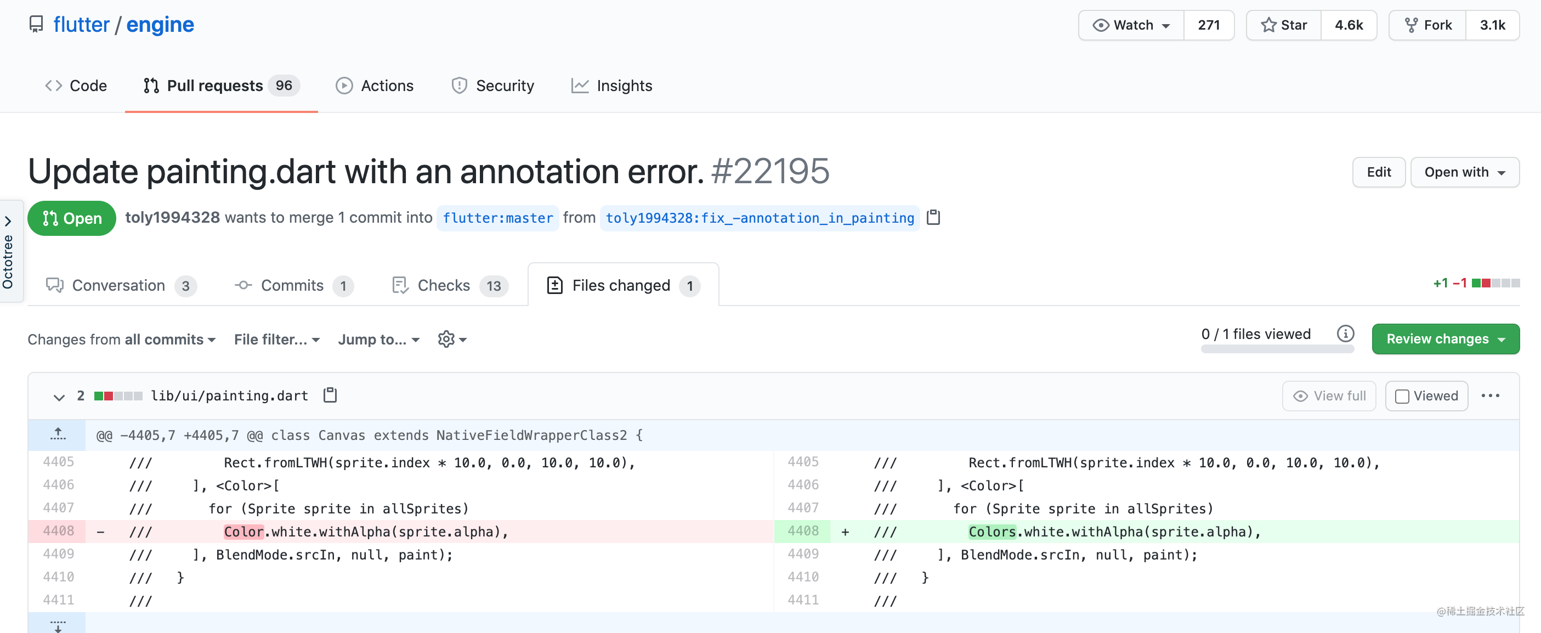Click the highlighted 'Color' word in removed line

pos(243,532)
